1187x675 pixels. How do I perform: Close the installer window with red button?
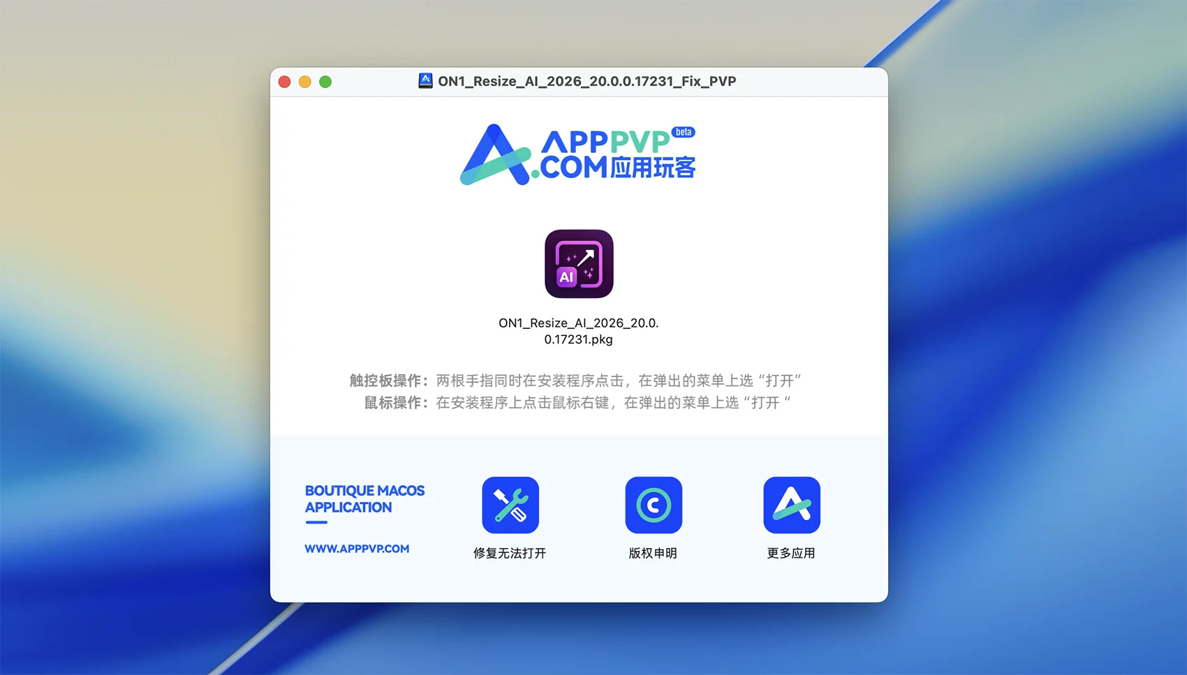click(284, 82)
